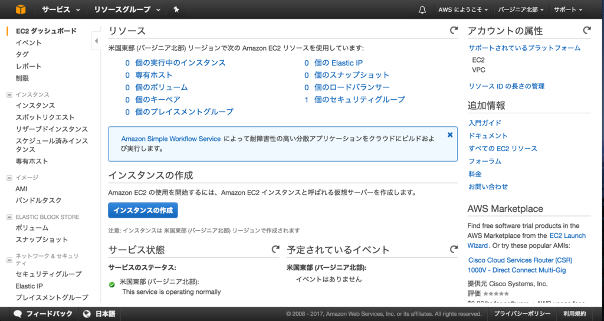The image size is (604, 321).
Task: Open the バージニア北部 region selector
Action: (x=521, y=9)
